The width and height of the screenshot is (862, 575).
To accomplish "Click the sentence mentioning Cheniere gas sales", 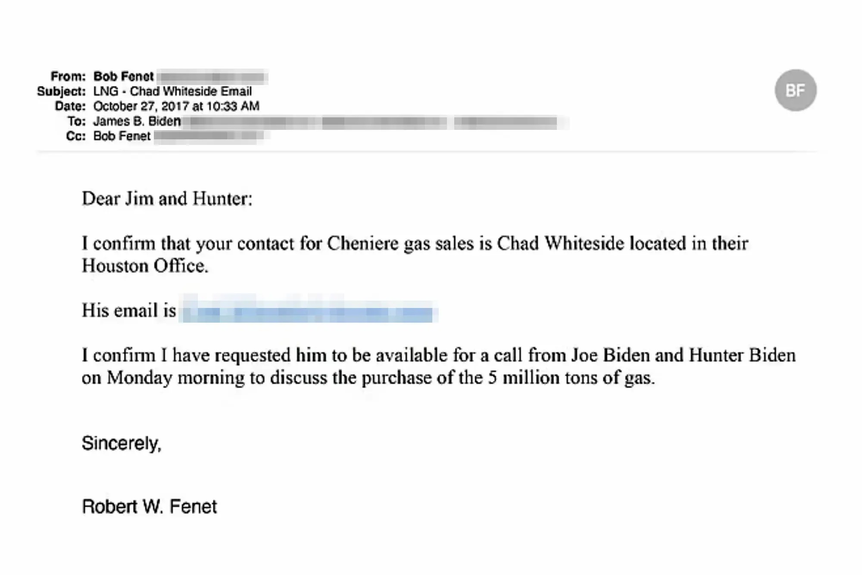I will pyautogui.click(x=415, y=244).
